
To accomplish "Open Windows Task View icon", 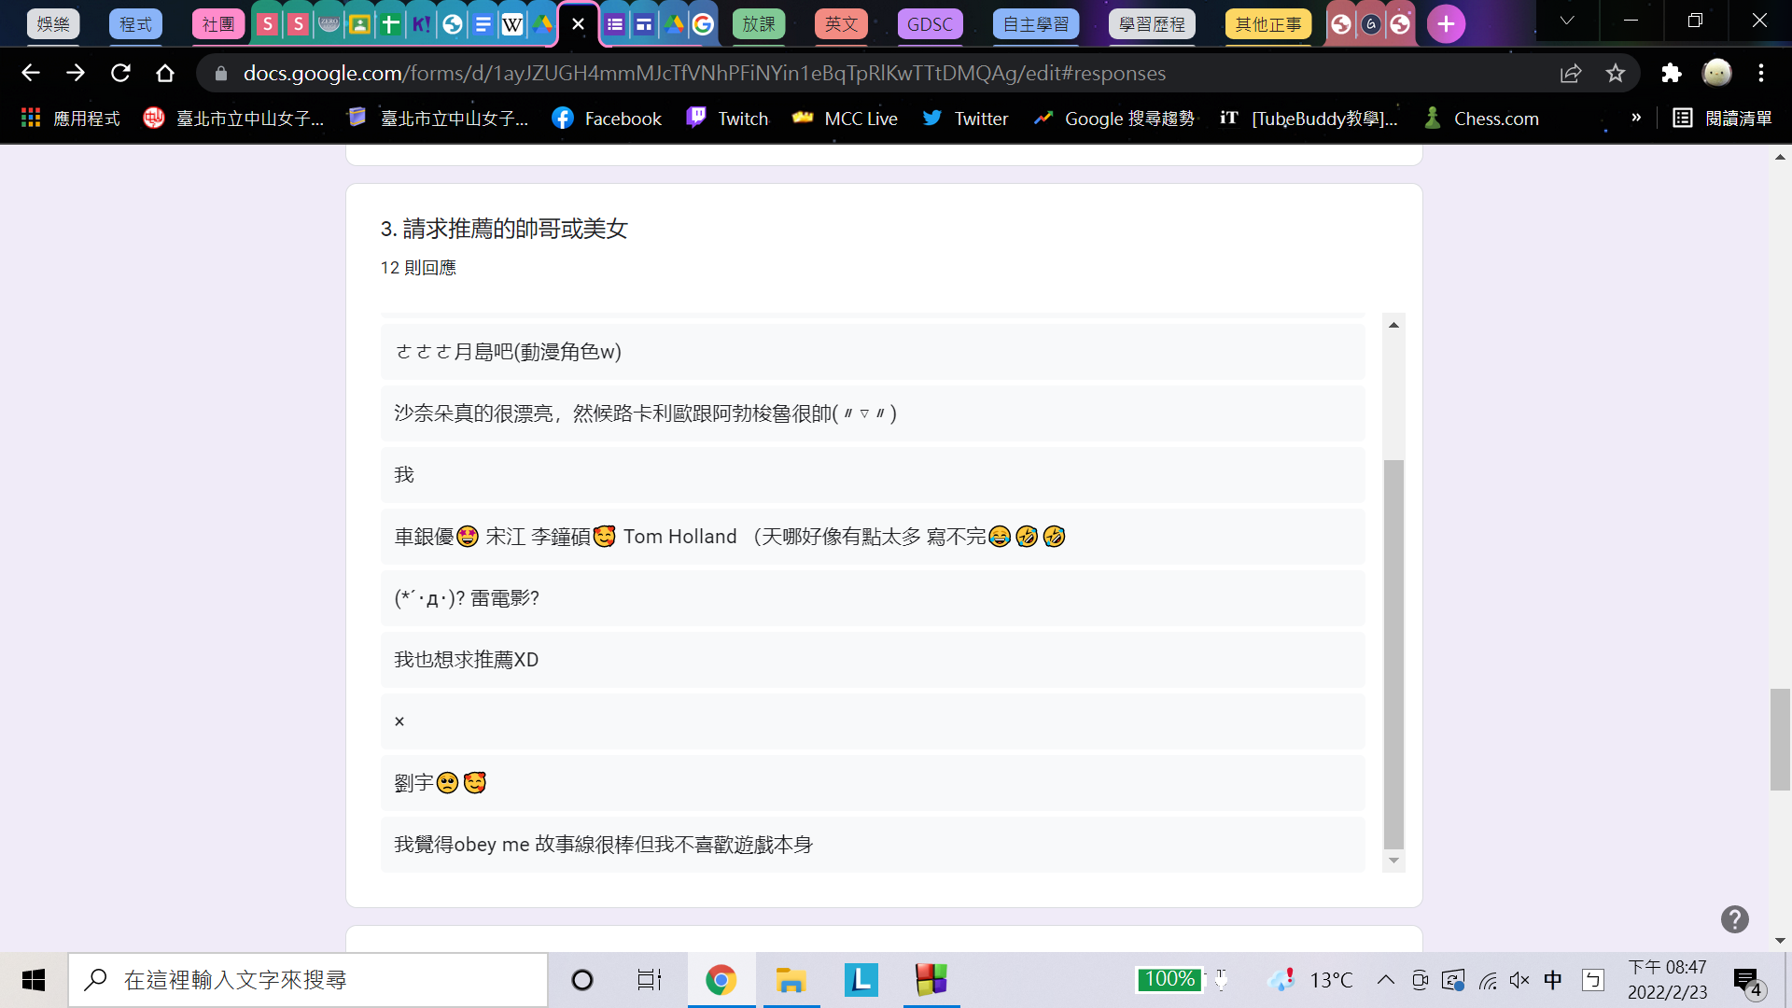I will 649,980.
